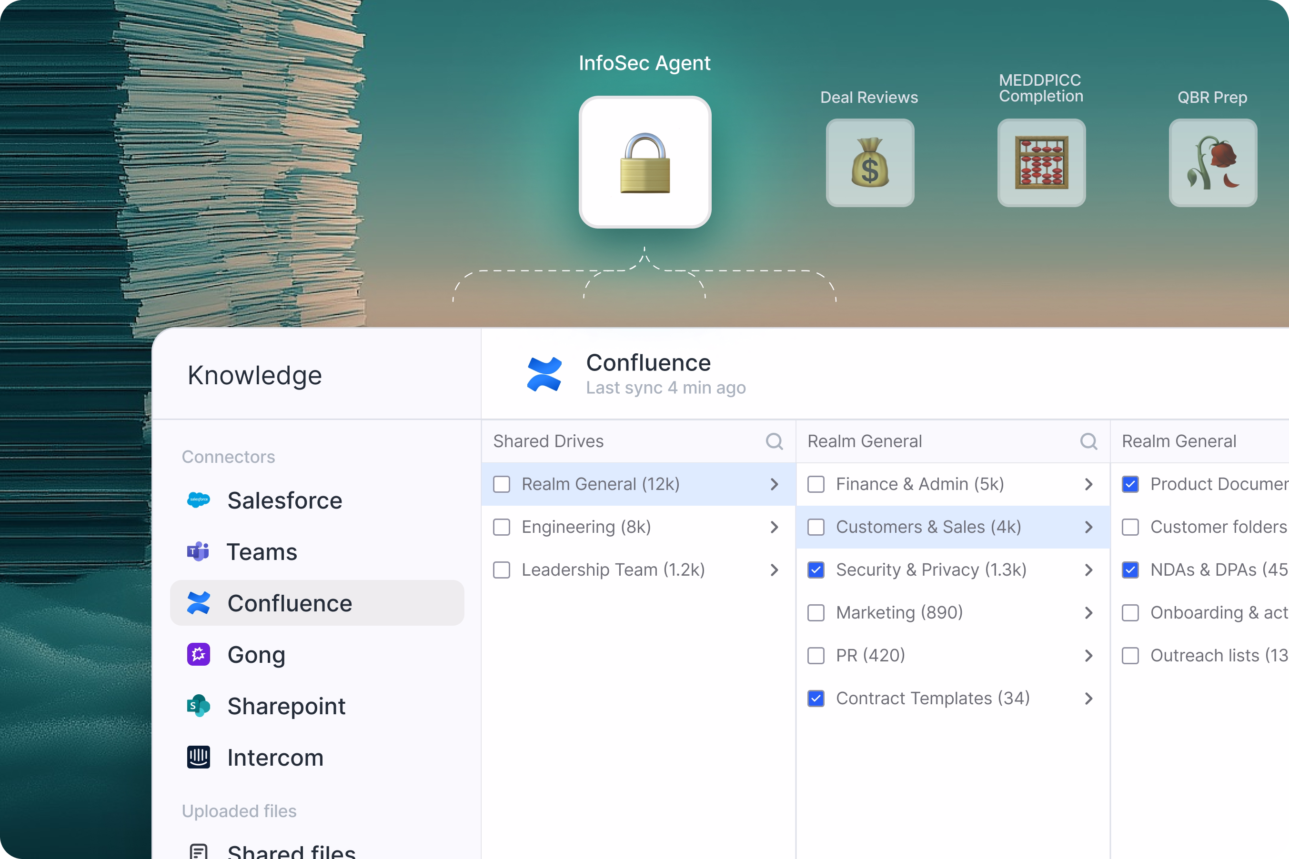Screen dimensions: 1289x859
Task: Expand Security & Privacy (1.3k) chevron
Action: pyautogui.click(x=1089, y=570)
